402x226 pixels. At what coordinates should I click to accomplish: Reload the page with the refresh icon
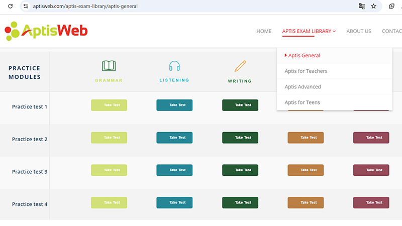(10, 6)
